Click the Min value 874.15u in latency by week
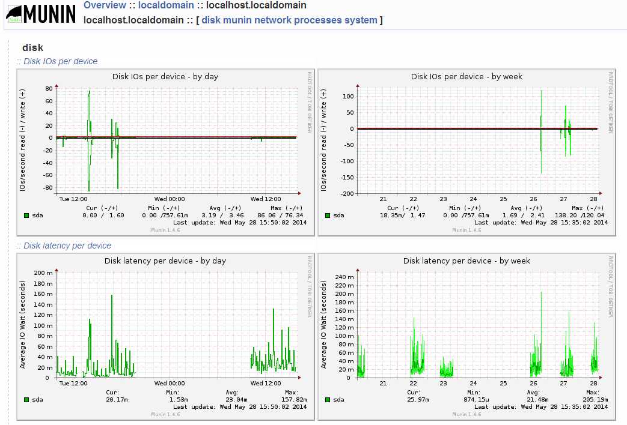The width and height of the screenshot is (627, 425). (476, 399)
